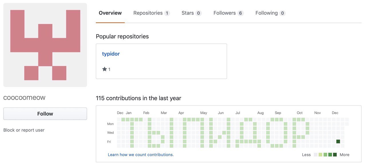The height and width of the screenshot is (166, 366).
Task: Click the Repositories count badge showing 1
Action: click(167, 13)
